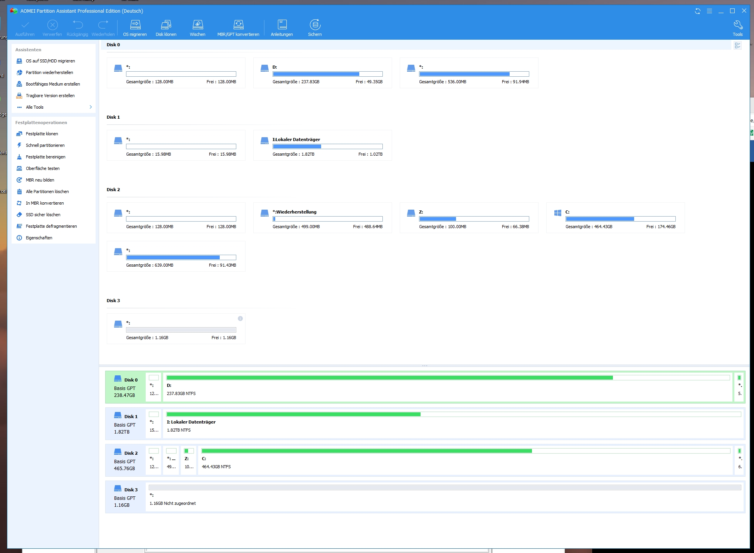Expand the Alle Tools chevron
754x553 pixels.
(91, 107)
